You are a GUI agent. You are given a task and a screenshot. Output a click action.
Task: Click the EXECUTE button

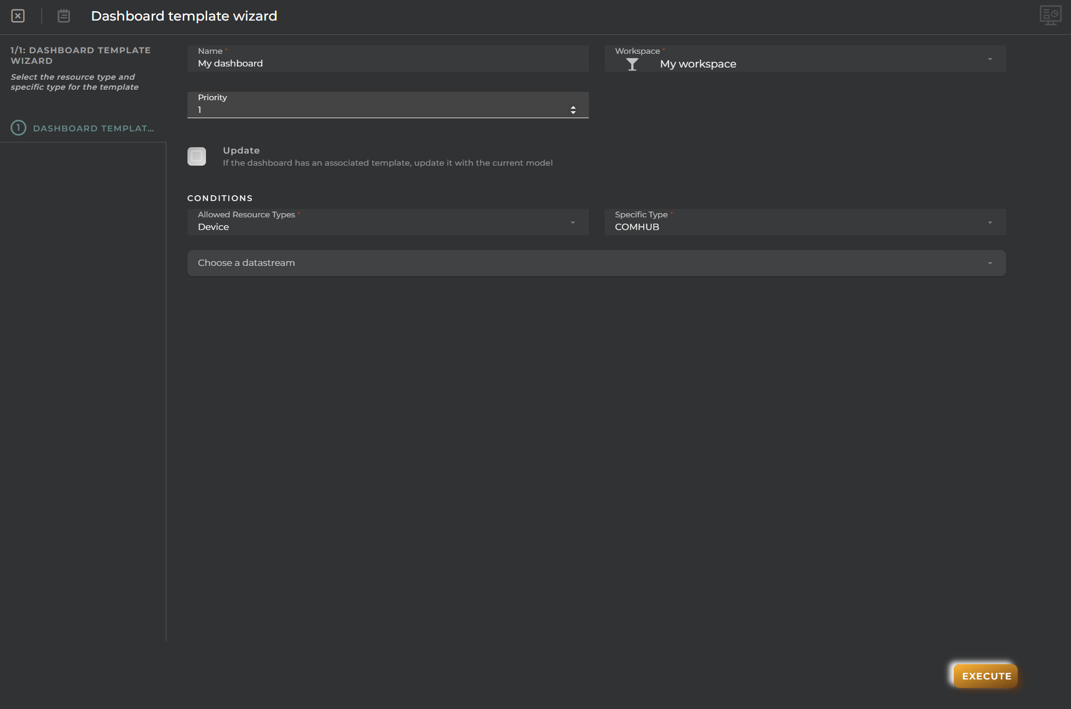(x=984, y=676)
